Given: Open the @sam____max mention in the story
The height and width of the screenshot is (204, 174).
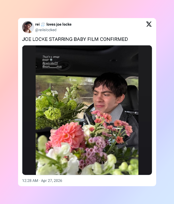Looking at the screenshot, I should tap(52, 66).
